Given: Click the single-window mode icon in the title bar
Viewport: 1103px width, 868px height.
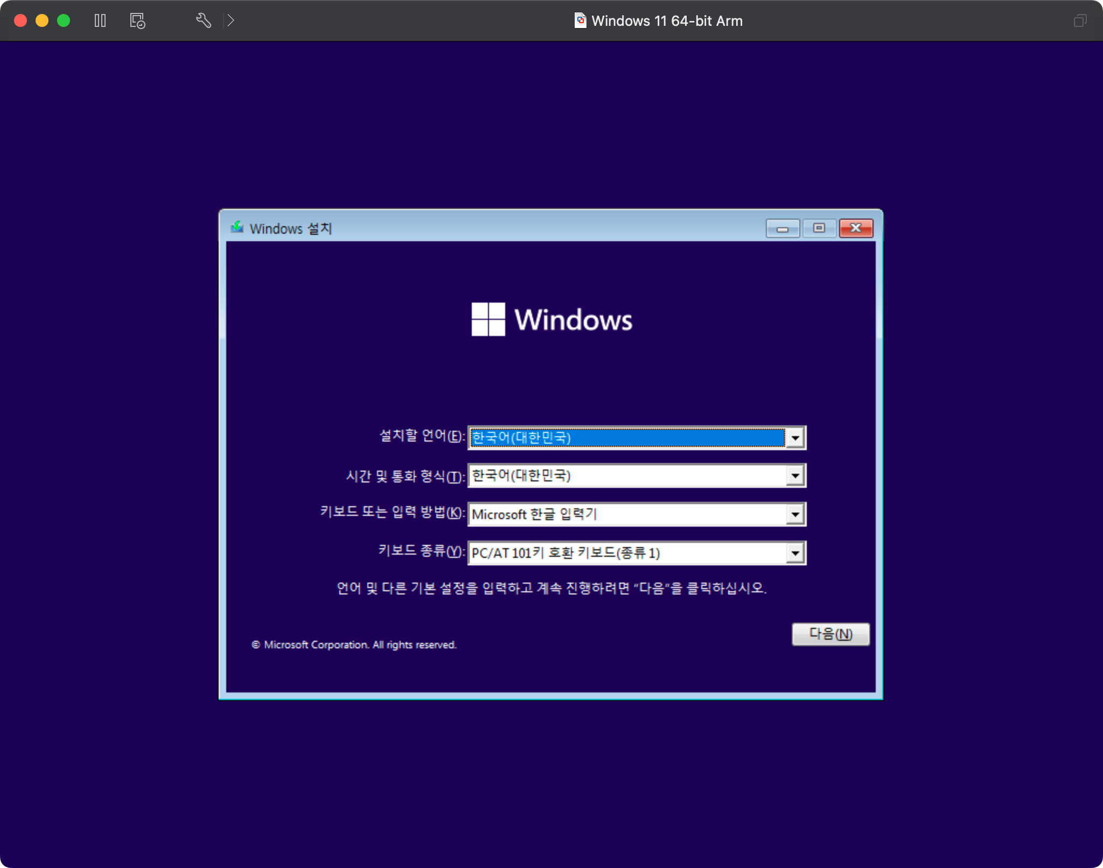Looking at the screenshot, I should point(1080,20).
